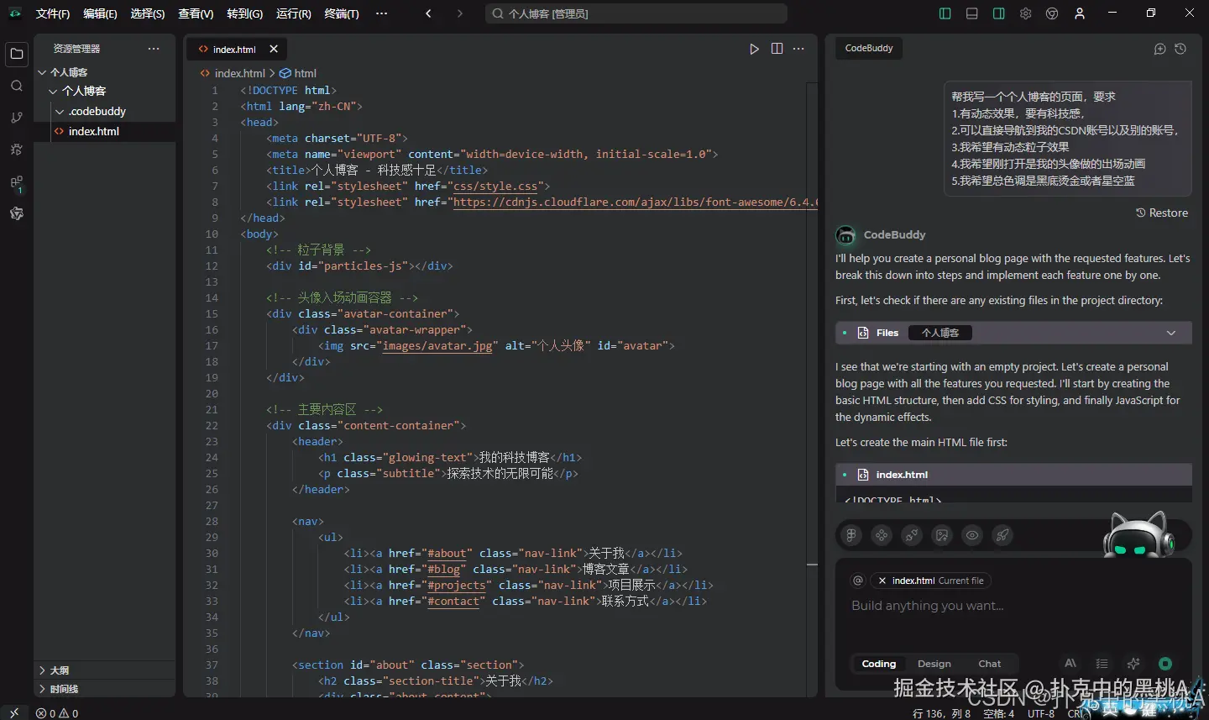Image resolution: width=1209 pixels, height=720 pixels.
Task: Expand the .codebuddy folder
Action: click(97, 111)
